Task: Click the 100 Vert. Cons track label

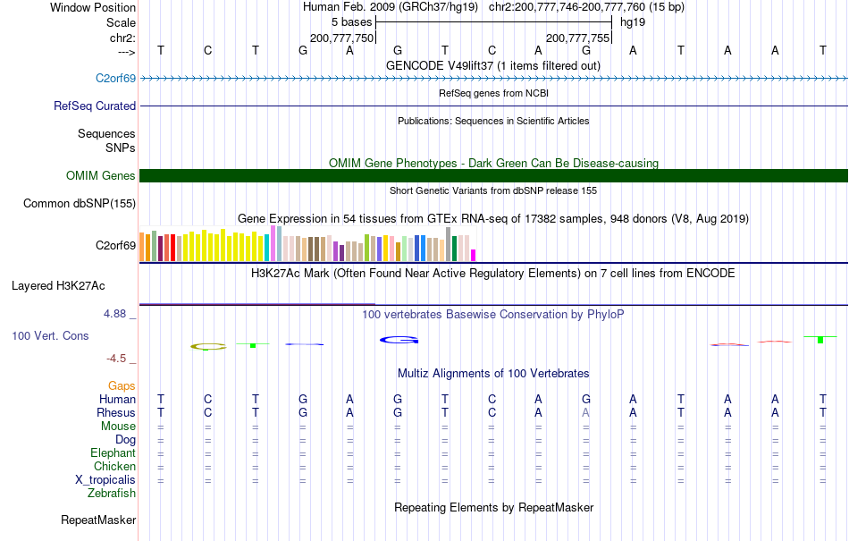Action: point(50,335)
